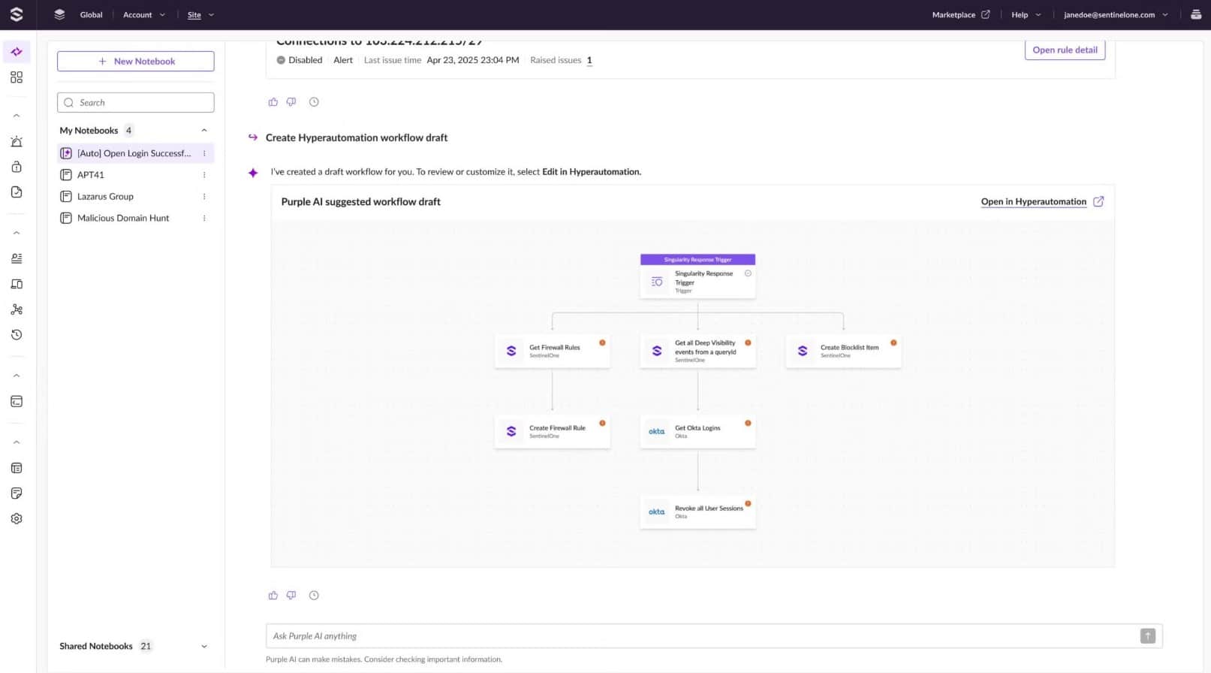
Task: Collapse the sidebar group chevron above user list icon
Action: click(17, 233)
